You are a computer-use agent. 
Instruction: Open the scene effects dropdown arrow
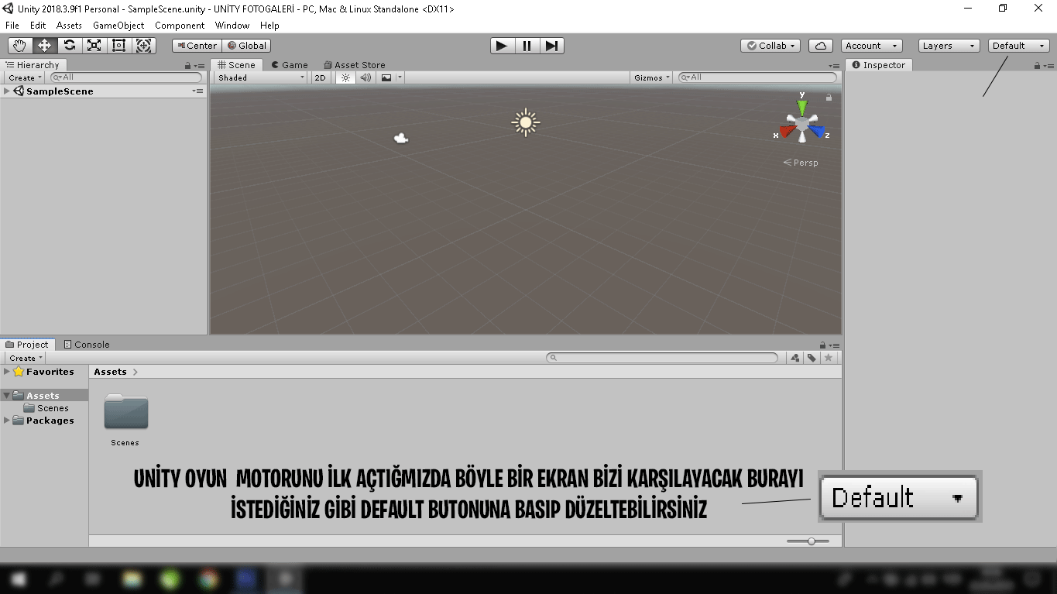click(400, 77)
